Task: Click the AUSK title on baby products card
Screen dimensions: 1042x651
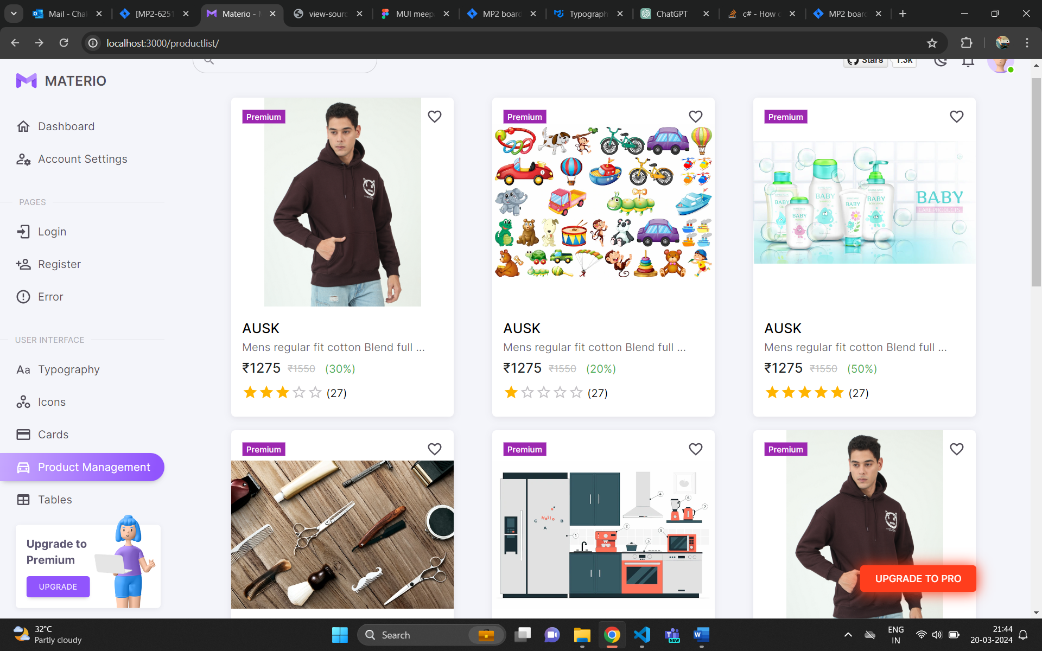Action: click(783, 328)
